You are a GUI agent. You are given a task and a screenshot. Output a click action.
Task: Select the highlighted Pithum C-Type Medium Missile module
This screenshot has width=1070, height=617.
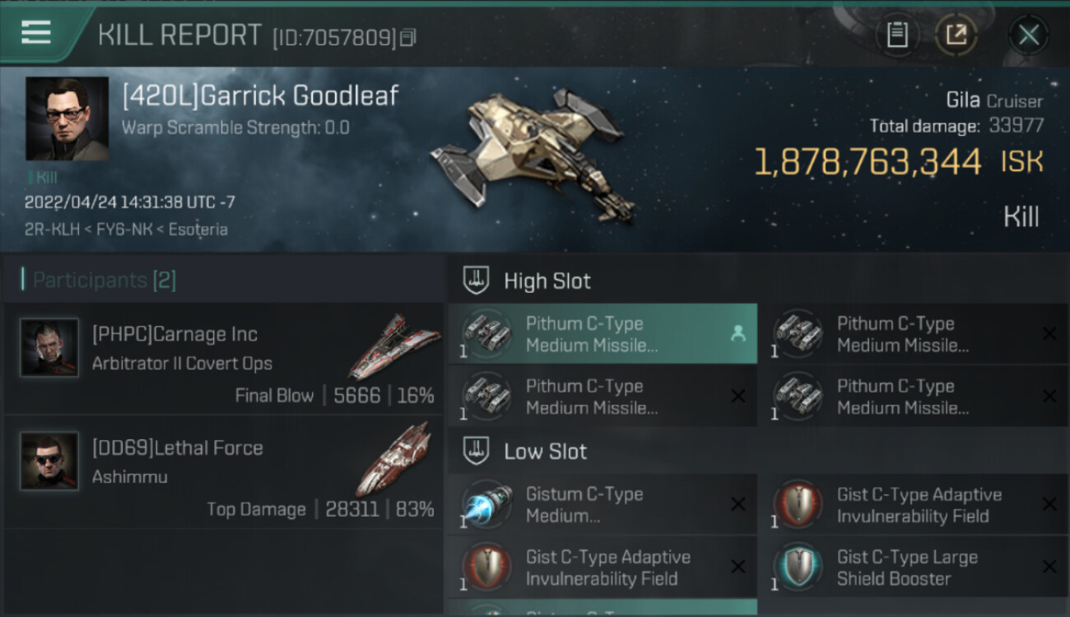coord(602,333)
